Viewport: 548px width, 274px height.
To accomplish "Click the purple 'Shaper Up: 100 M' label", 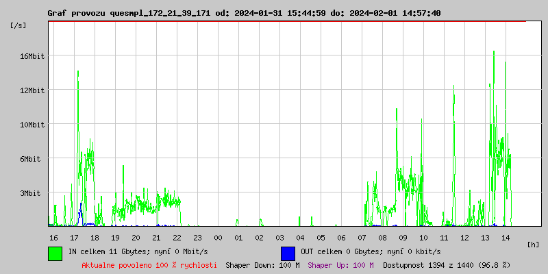I will (340, 264).
